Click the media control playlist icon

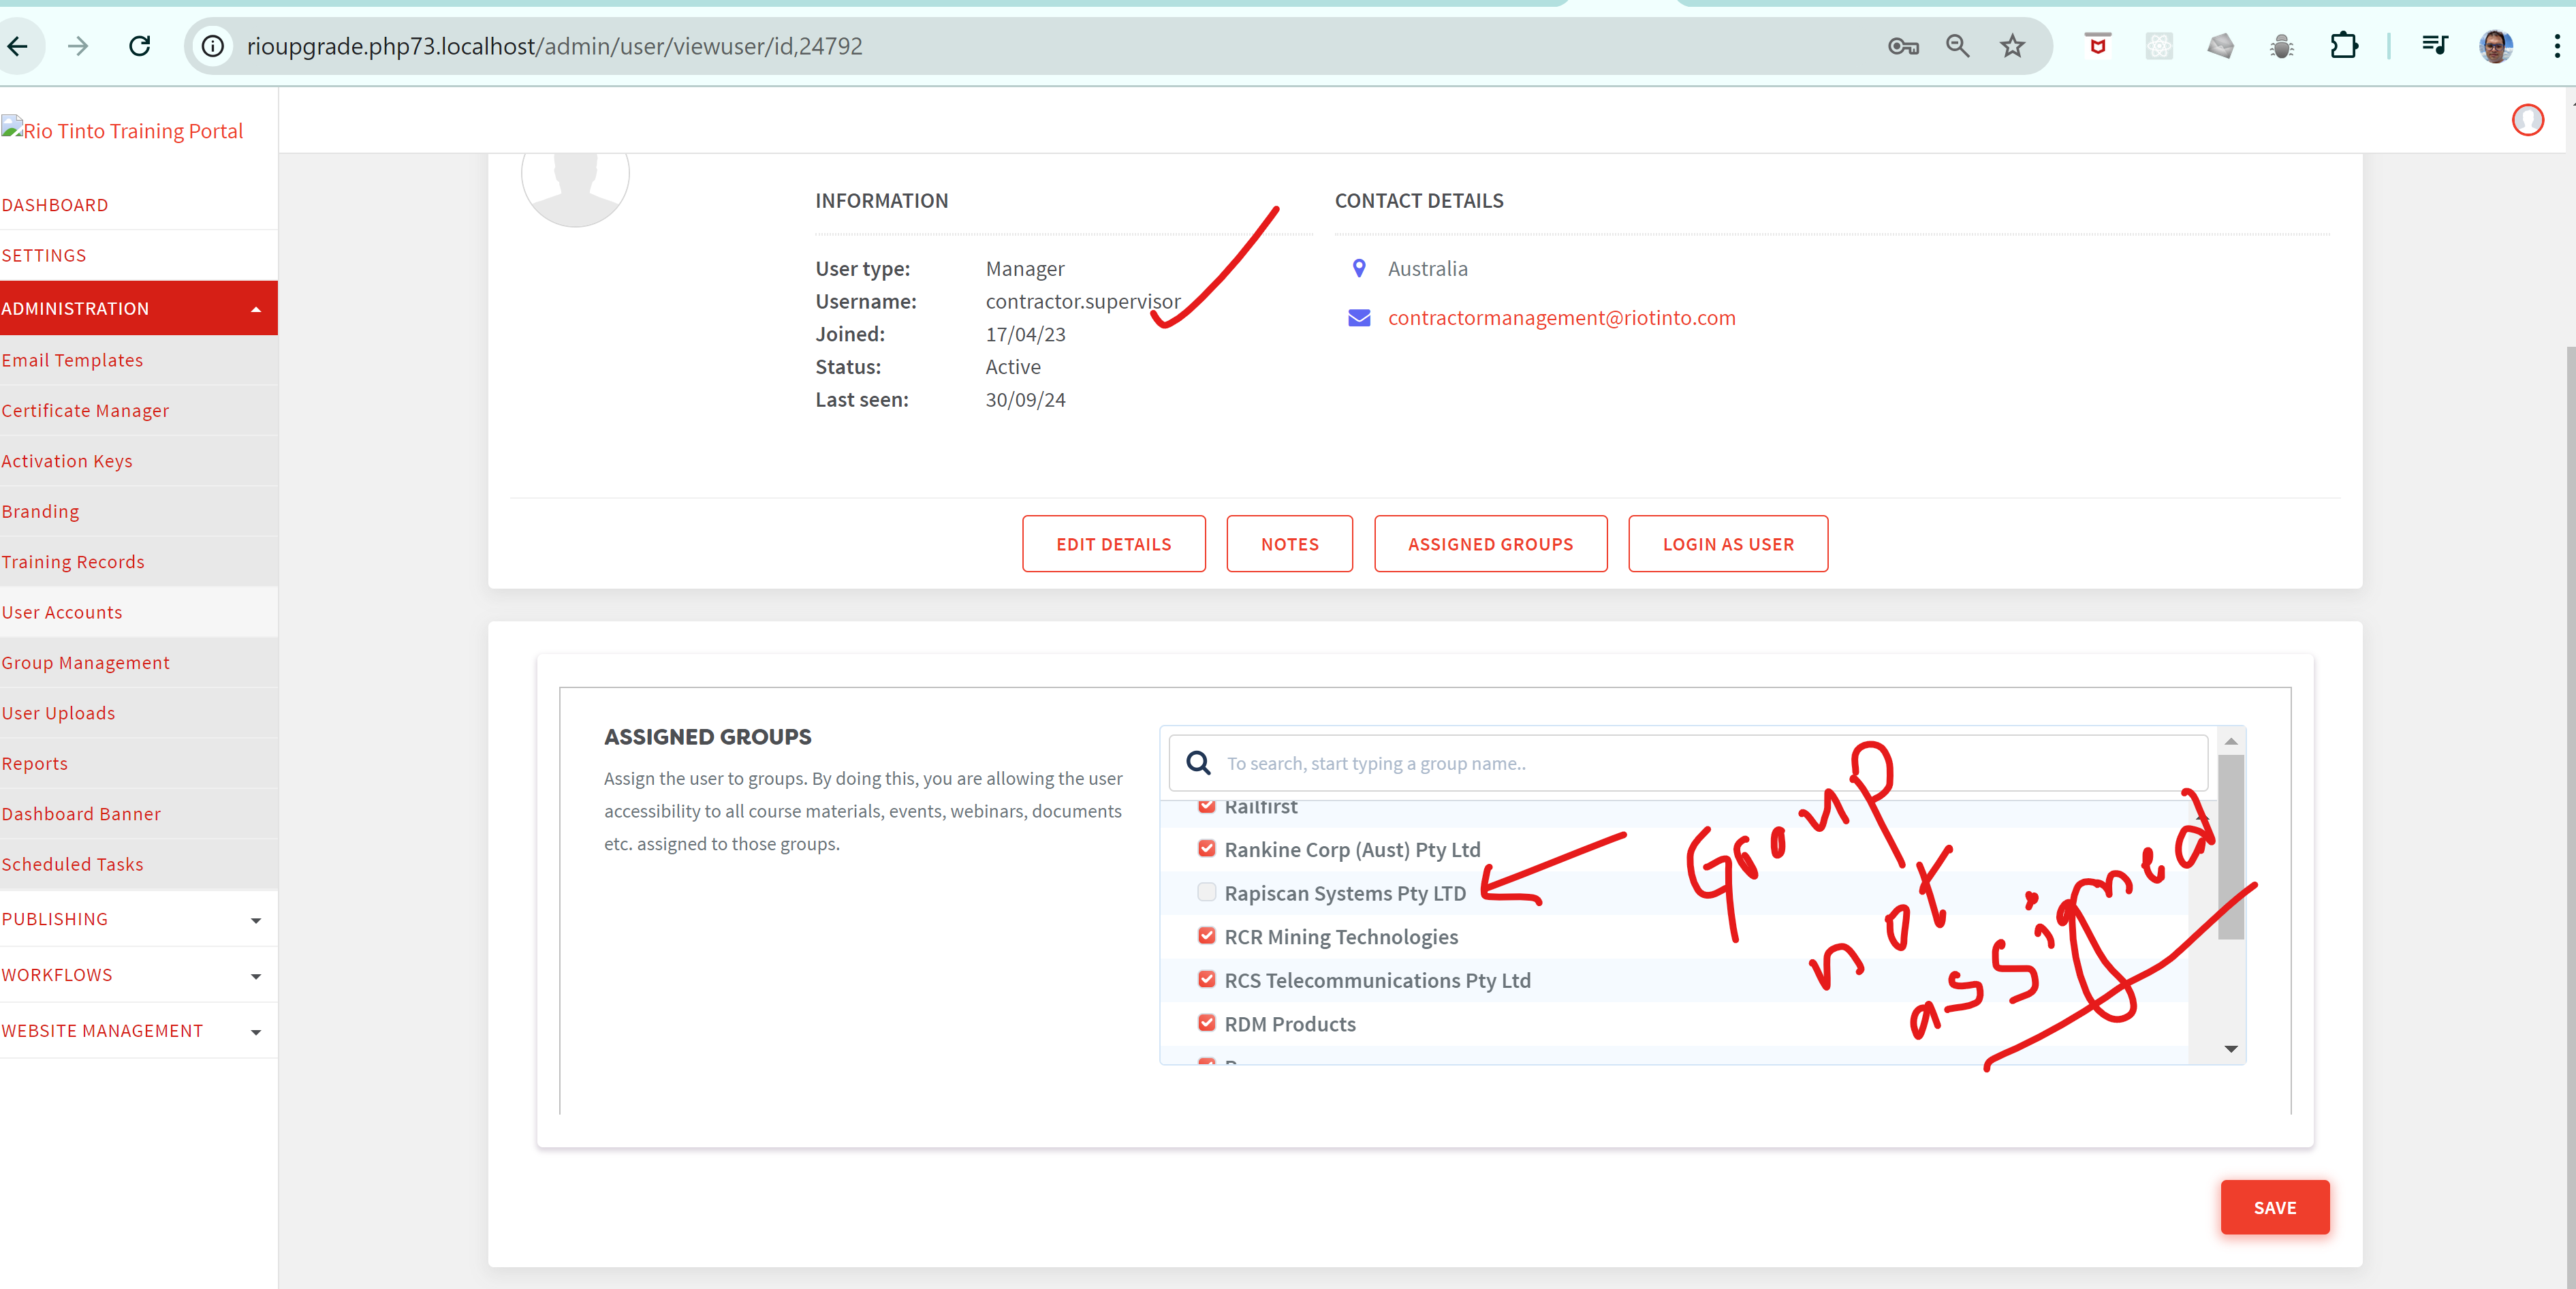pyautogui.click(x=2434, y=46)
